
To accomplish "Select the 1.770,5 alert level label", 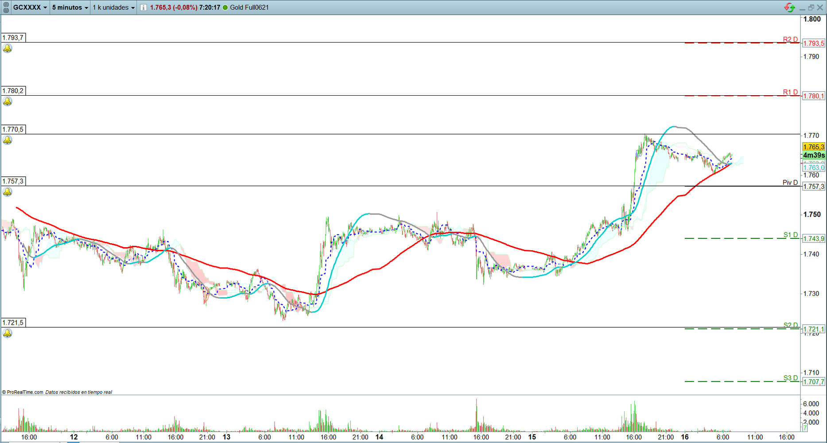I will point(13,129).
